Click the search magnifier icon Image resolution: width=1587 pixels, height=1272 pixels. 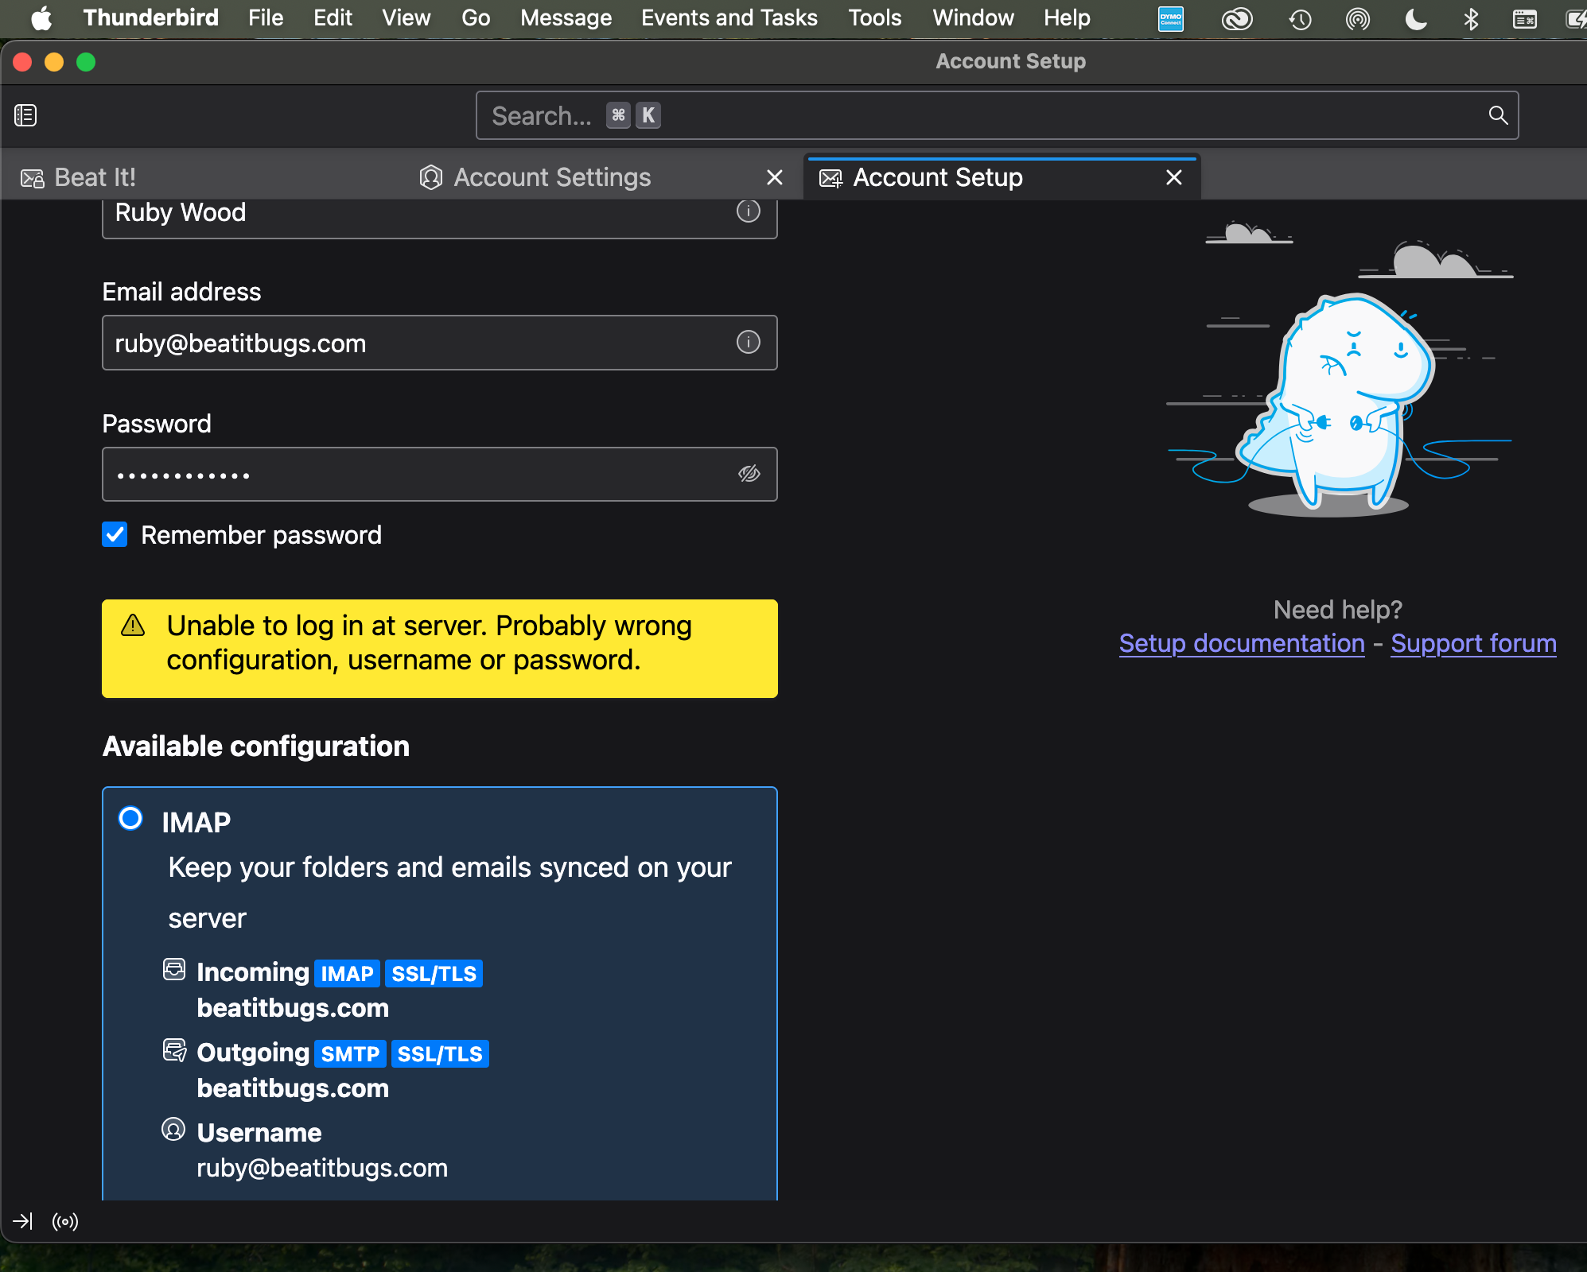(x=1497, y=115)
